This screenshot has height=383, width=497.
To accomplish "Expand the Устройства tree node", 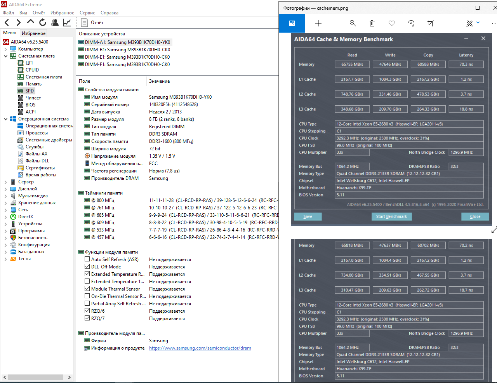I will [x=5, y=224].
